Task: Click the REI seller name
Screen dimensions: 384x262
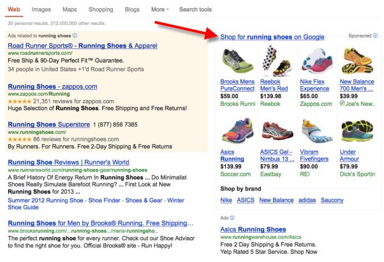Action: click(305, 174)
